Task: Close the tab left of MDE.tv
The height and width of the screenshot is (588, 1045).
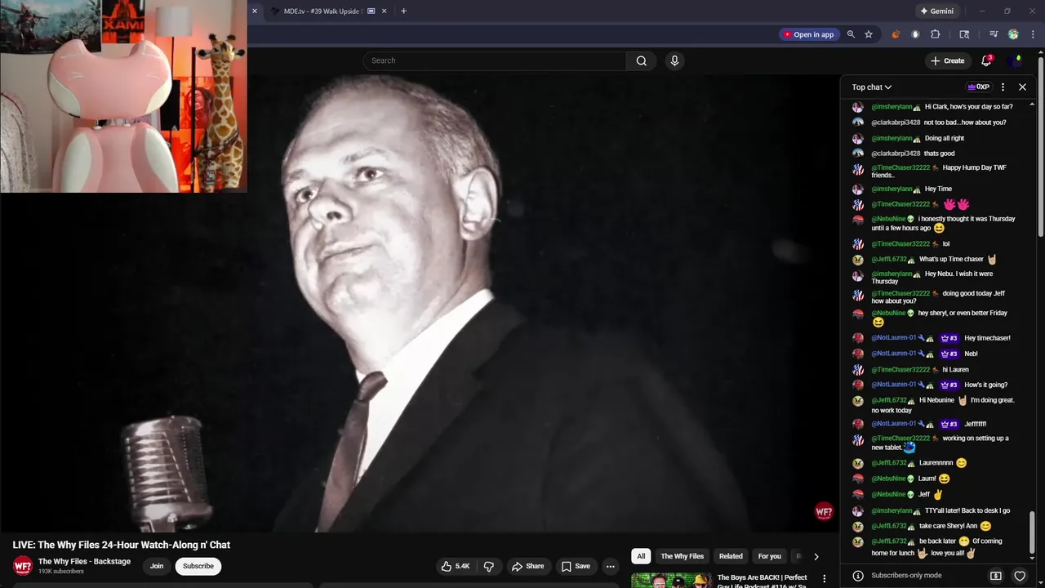Action: pyautogui.click(x=255, y=11)
